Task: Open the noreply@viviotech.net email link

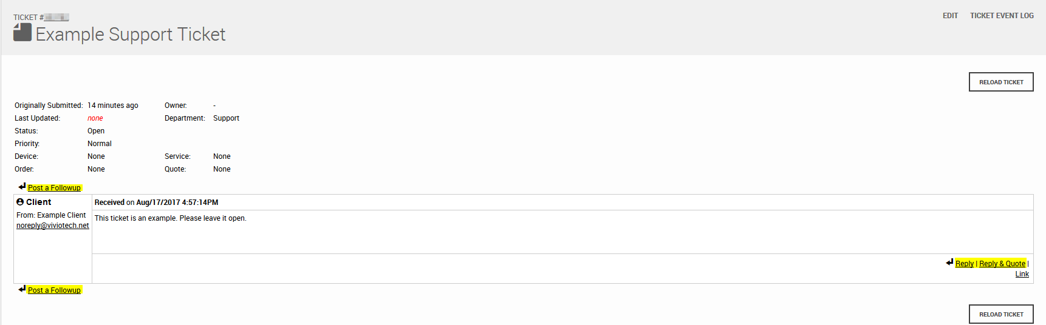Action: [53, 226]
